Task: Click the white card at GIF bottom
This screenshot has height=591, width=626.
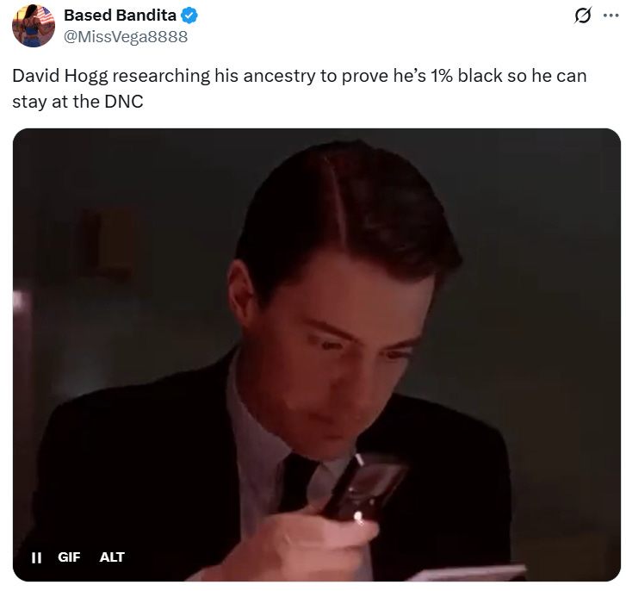Action: [x=465, y=573]
